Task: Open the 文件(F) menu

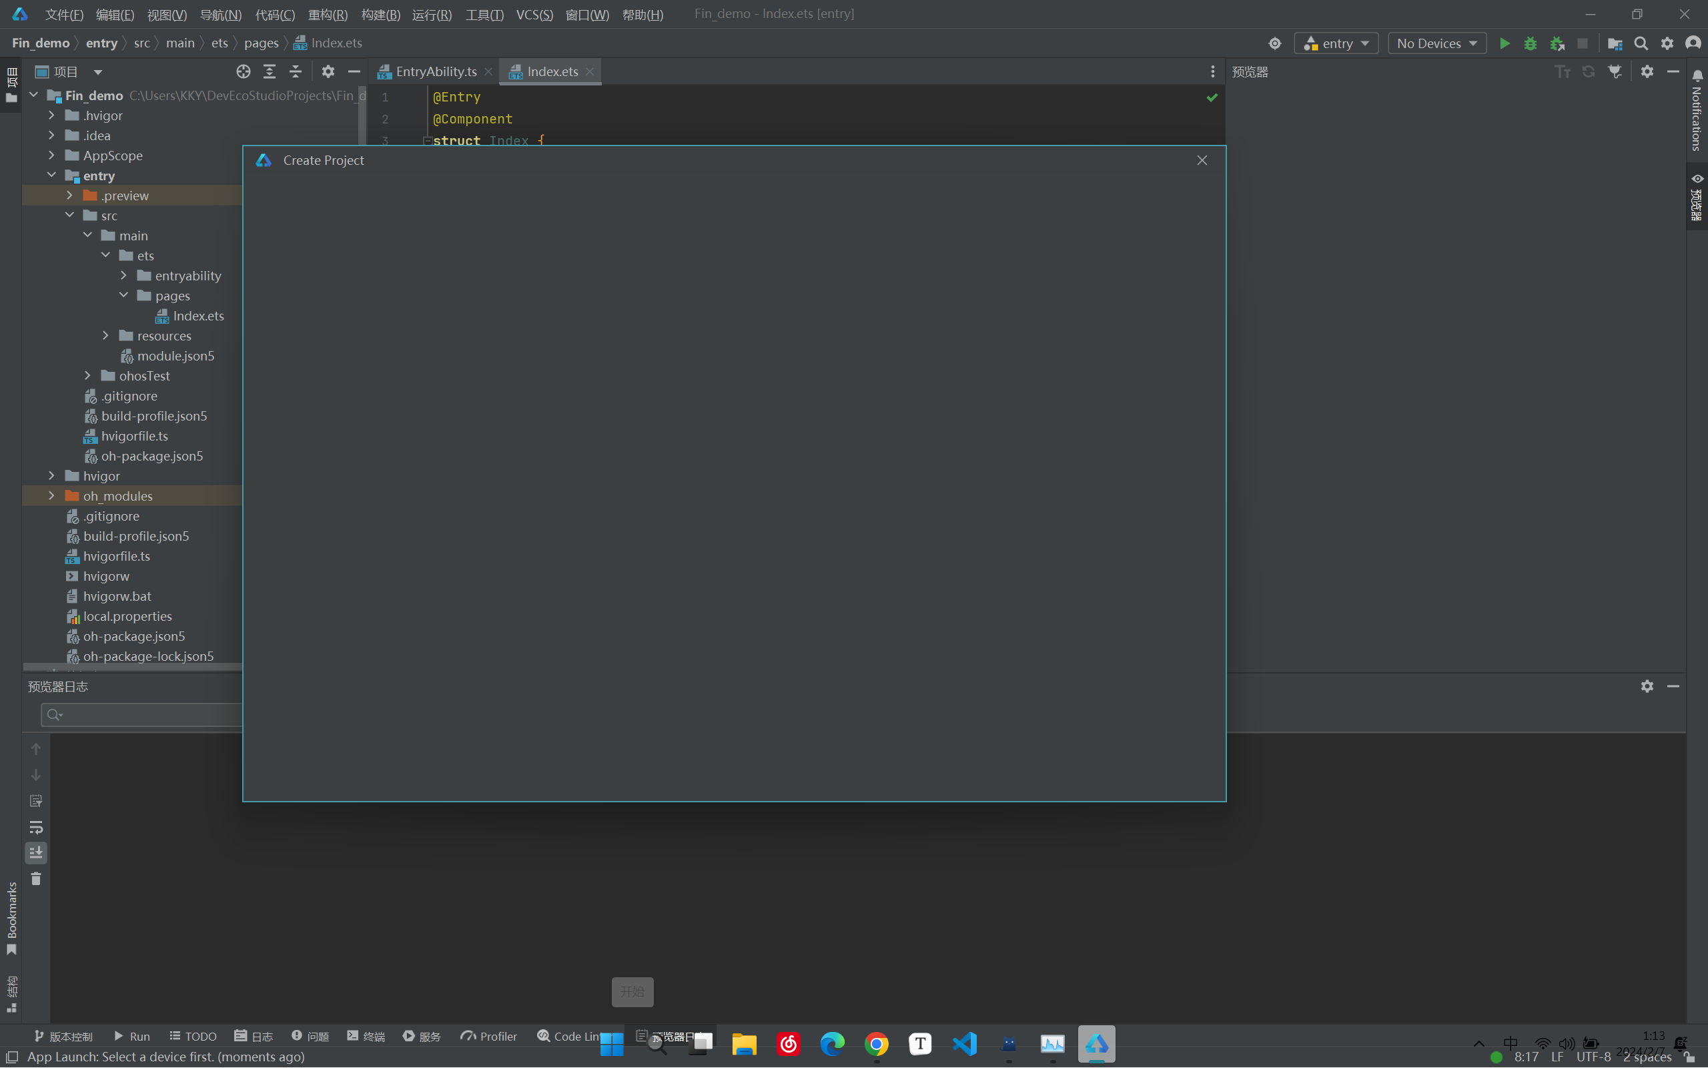Action: click(x=63, y=14)
